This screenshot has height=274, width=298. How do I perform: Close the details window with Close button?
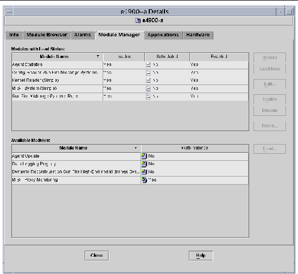tap(97, 256)
